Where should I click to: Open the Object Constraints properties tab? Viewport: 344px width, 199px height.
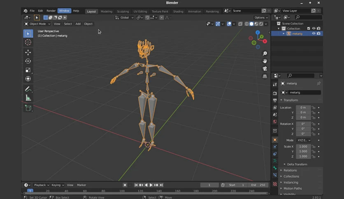pyautogui.click(x=275, y=154)
